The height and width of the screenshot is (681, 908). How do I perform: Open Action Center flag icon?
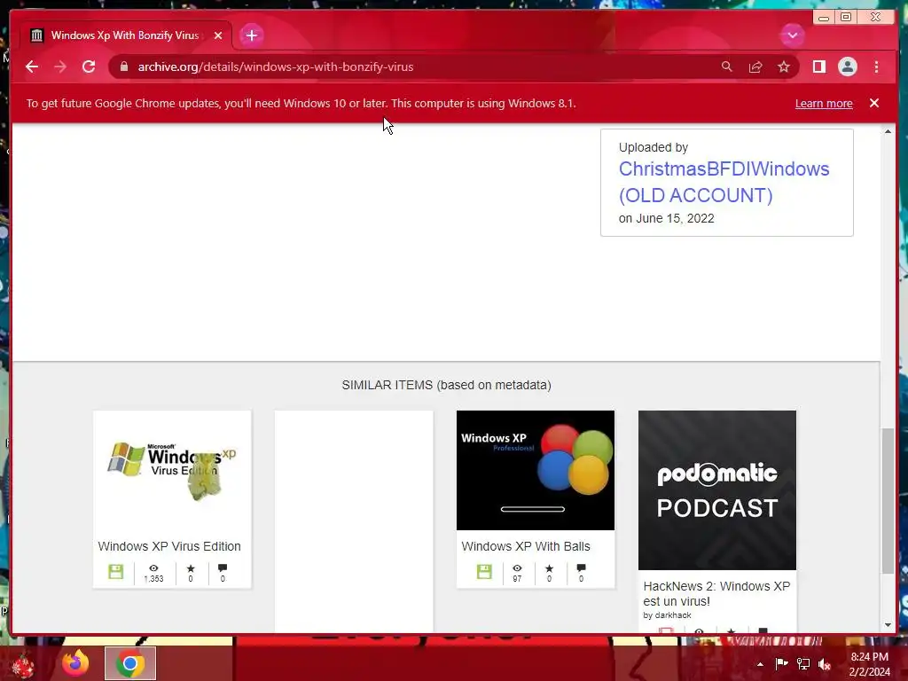tap(781, 663)
